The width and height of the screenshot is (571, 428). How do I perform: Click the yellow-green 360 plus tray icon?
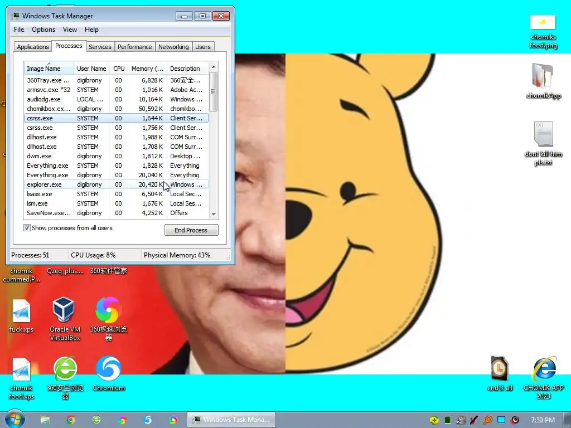pyautogui.click(x=434, y=420)
